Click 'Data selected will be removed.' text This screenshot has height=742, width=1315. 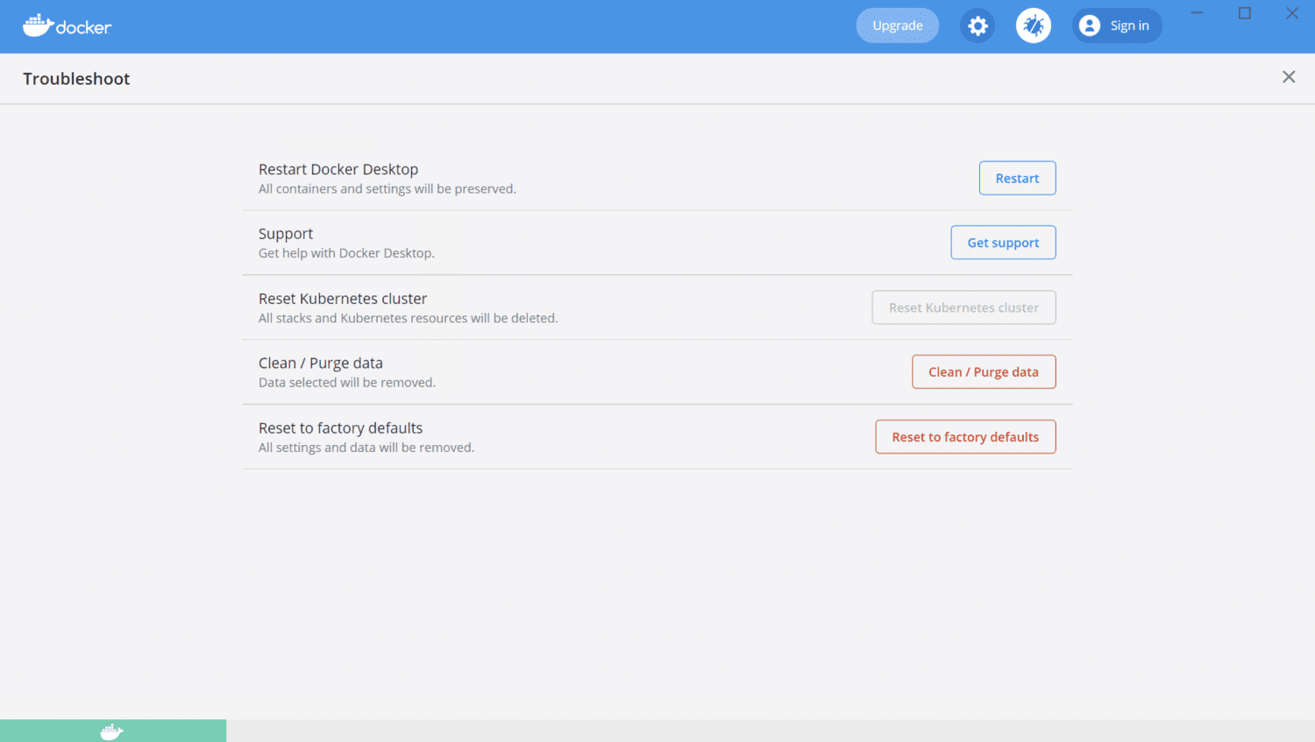(x=347, y=383)
